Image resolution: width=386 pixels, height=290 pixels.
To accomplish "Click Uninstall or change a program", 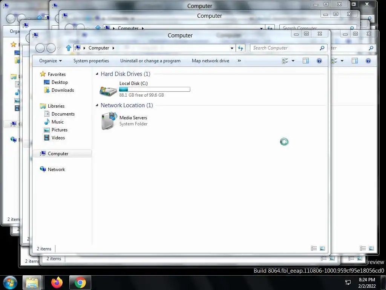I will click(x=150, y=61).
